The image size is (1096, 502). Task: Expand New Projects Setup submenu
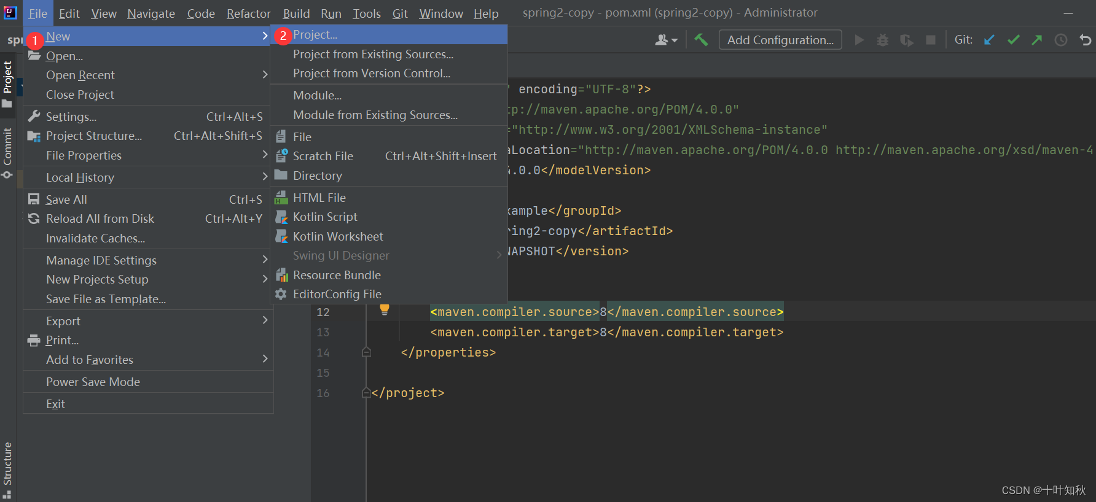click(148, 279)
